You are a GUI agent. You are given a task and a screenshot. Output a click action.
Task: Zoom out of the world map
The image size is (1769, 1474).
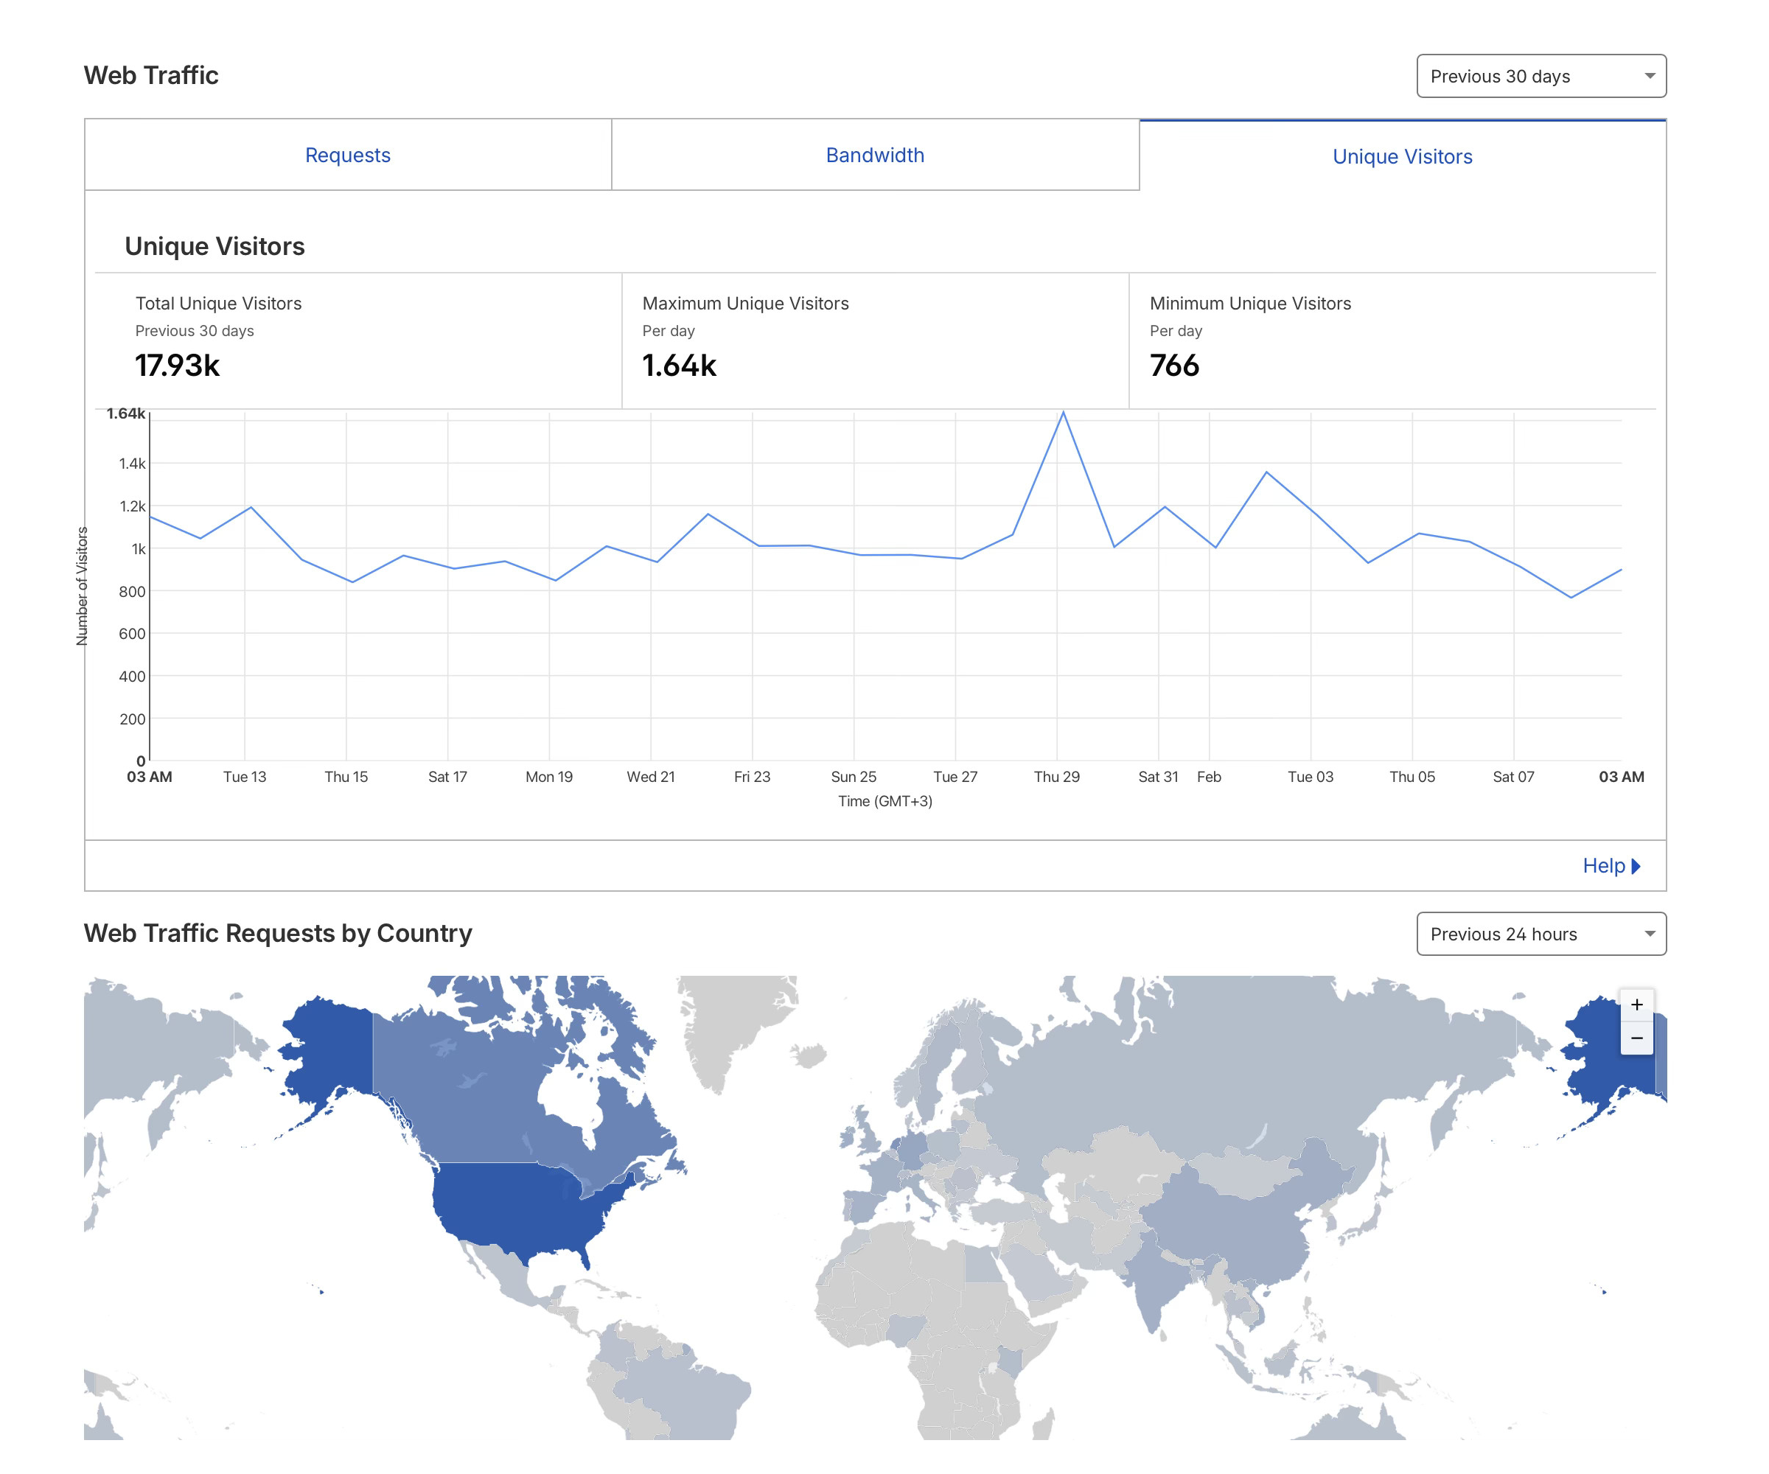(1638, 1038)
